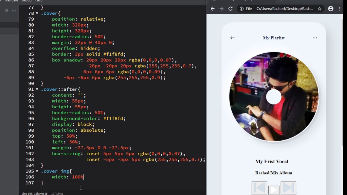
Task: Click the next track button
Action: click(x=288, y=188)
